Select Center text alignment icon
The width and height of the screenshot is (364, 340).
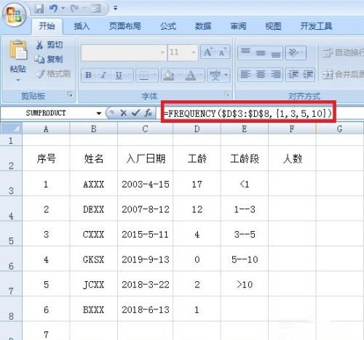coord(261,74)
